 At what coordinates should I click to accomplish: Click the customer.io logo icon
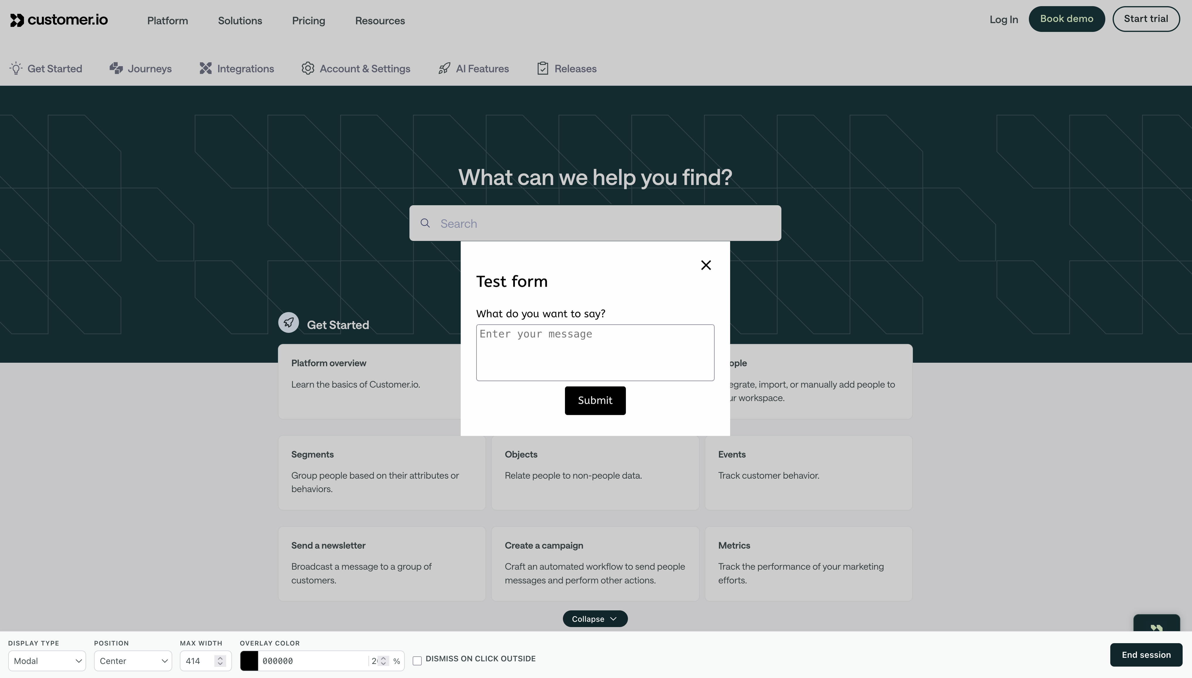(17, 20)
